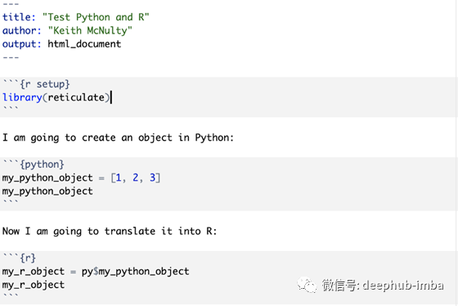
Task: Click the WeChat logo watermark icon
Action: (x=307, y=285)
